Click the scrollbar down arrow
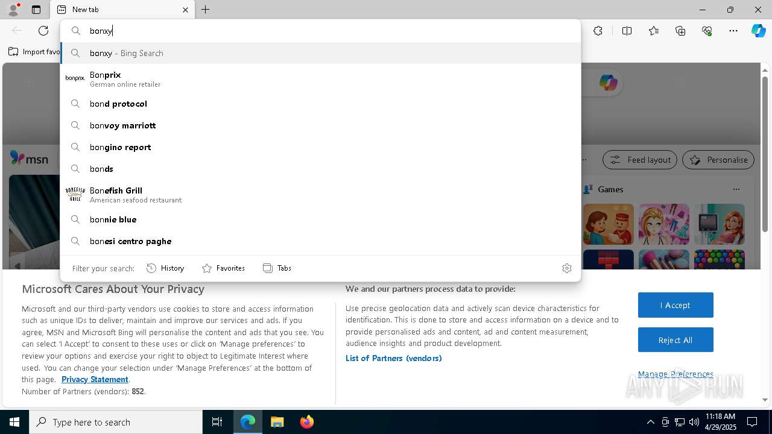Image resolution: width=772 pixels, height=434 pixels. tap(765, 400)
